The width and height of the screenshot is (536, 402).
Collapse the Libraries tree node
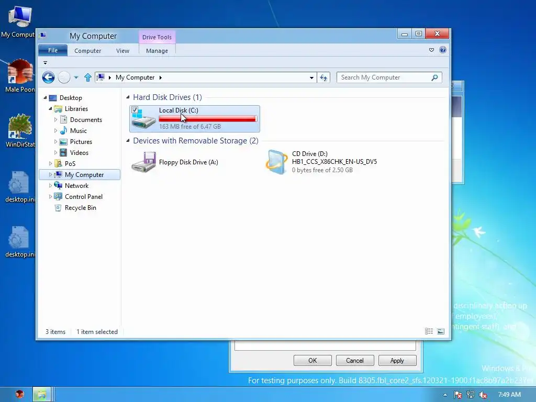(51, 109)
